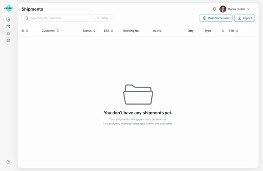
Task: Click the ETA column header text
Action: click(x=107, y=31)
